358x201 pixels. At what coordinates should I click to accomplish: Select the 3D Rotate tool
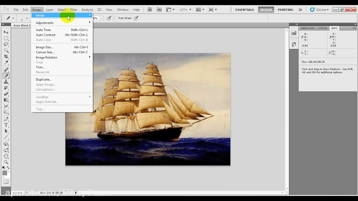pos(6,144)
